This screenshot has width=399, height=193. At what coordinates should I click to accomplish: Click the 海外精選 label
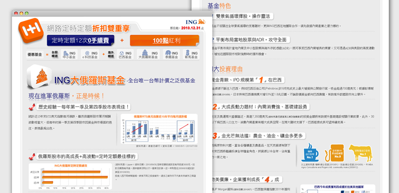[x=111, y=55]
